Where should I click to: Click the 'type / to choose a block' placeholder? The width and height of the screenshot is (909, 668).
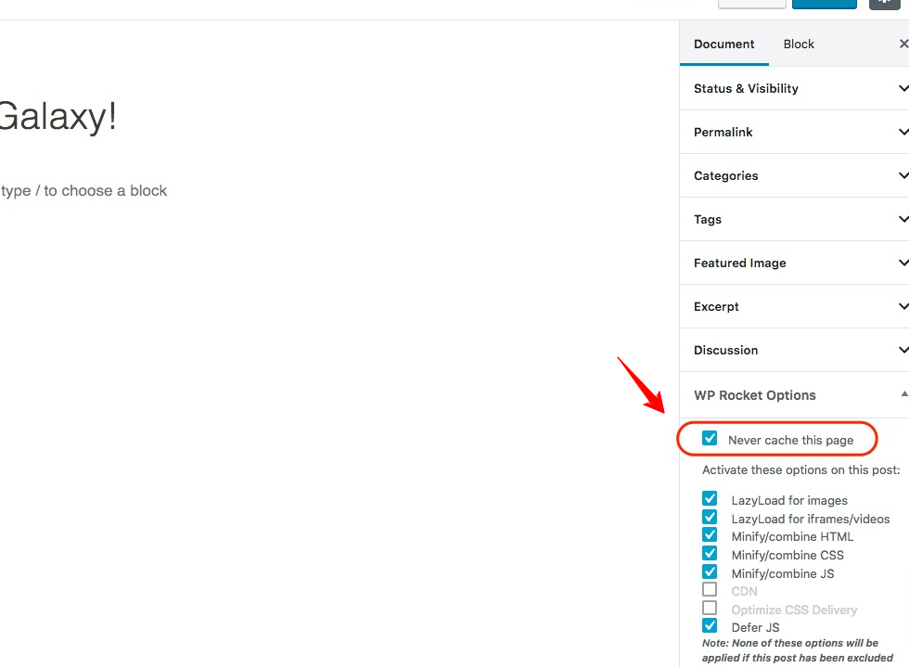[84, 191]
